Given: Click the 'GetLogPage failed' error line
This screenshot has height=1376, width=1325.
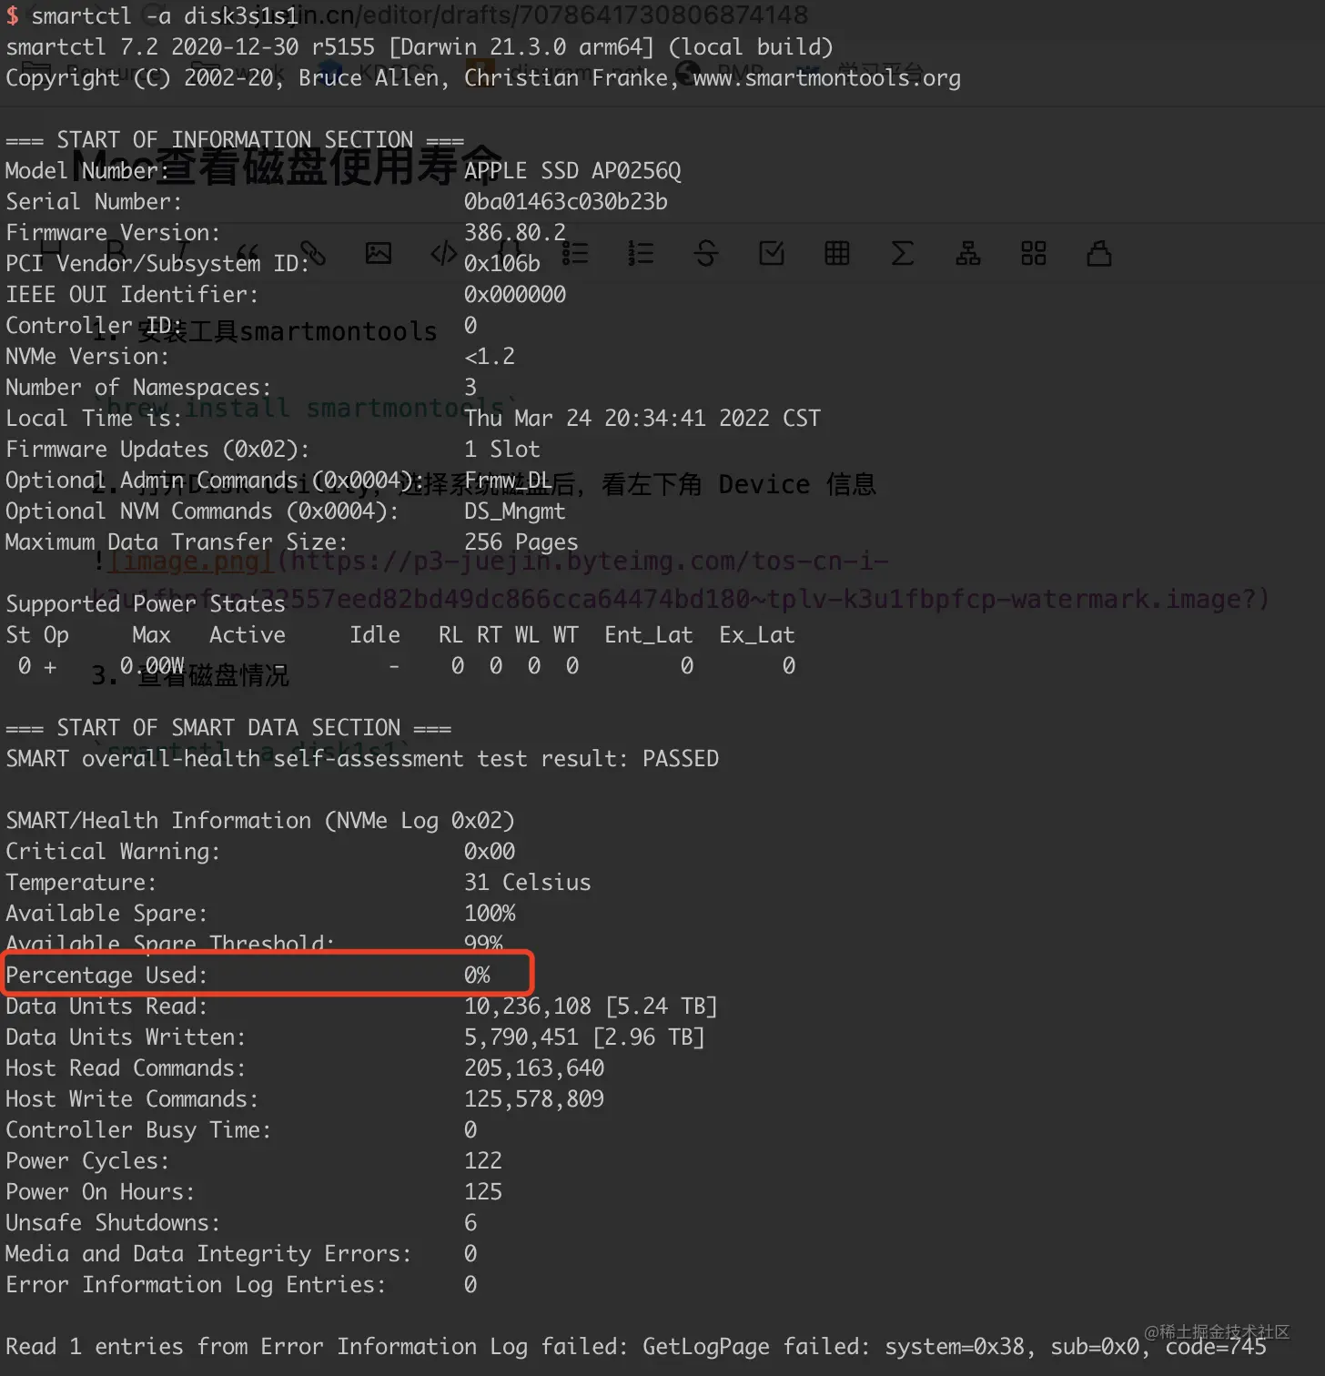Looking at the screenshot, I should 636,1346.
